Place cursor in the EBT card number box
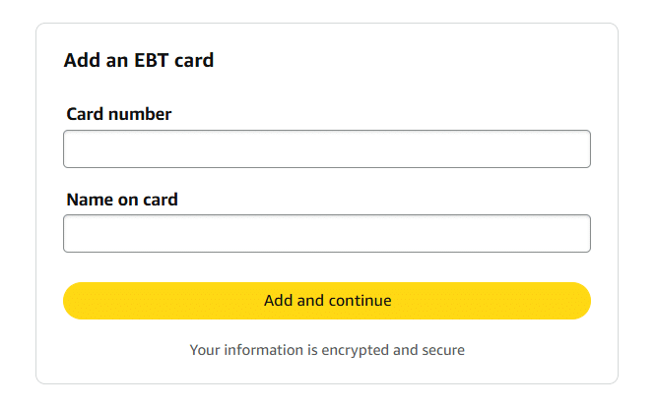 (x=327, y=148)
